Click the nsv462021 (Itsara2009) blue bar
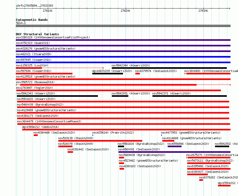Screen dimensions: 238x196 click(x=123, y=57)
